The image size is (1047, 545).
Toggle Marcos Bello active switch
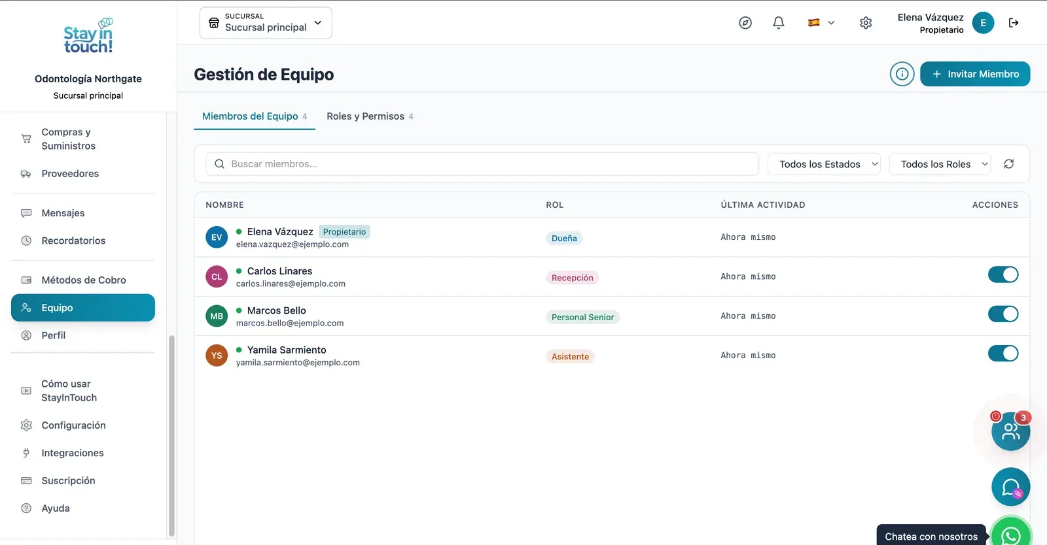1003,314
